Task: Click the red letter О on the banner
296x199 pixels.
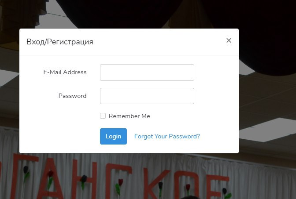Action: coord(186,185)
